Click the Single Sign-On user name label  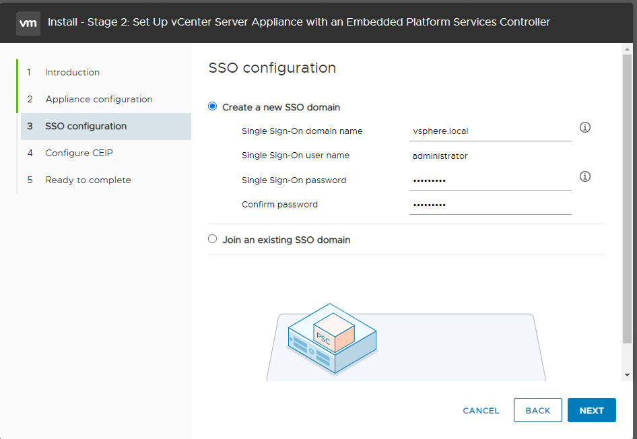[x=296, y=156]
